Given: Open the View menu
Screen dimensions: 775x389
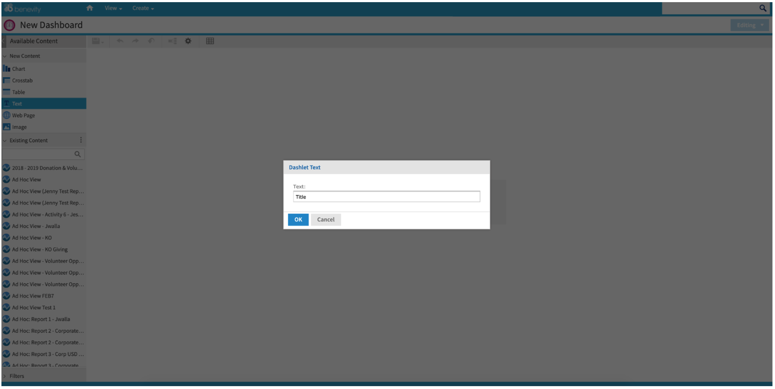Looking at the screenshot, I should [x=113, y=8].
